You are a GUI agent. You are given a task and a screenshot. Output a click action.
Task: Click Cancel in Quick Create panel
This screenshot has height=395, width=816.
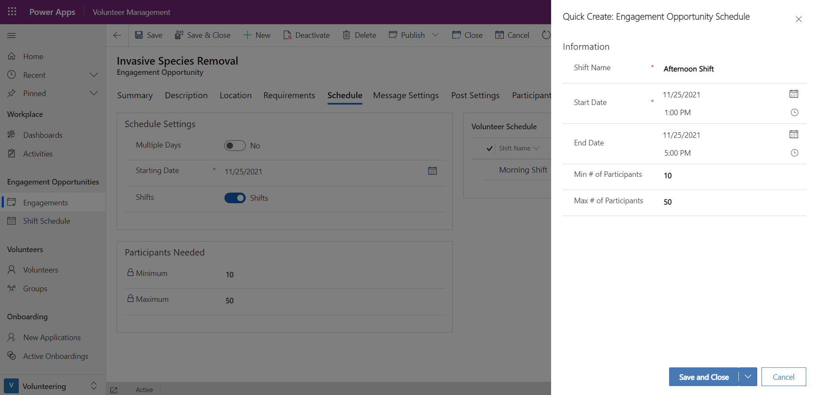tap(784, 377)
